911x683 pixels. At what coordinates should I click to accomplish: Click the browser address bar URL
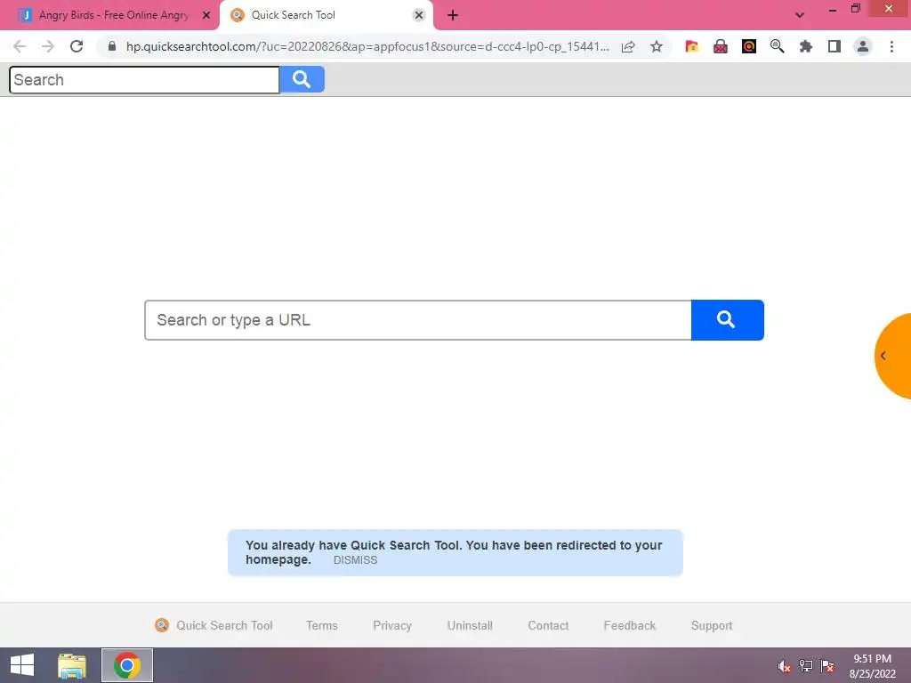(367, 46)
